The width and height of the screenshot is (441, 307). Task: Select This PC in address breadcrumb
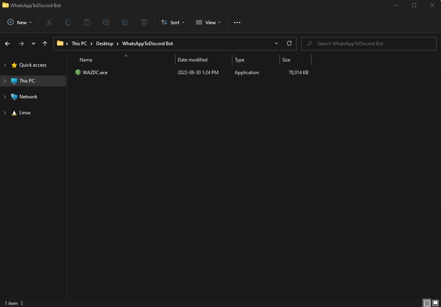[x=79, y=44]
